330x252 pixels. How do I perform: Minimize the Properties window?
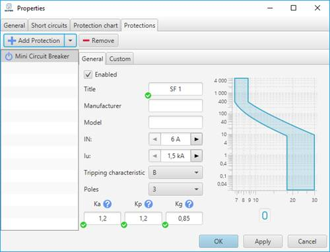(270, 8)
